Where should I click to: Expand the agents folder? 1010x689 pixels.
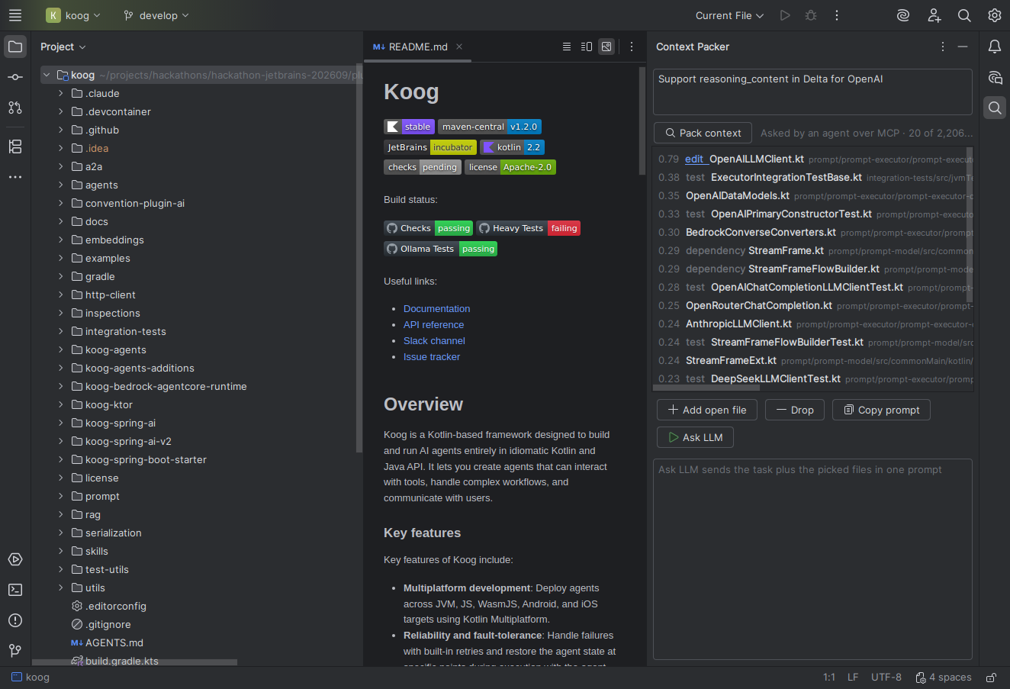(60, 185)
